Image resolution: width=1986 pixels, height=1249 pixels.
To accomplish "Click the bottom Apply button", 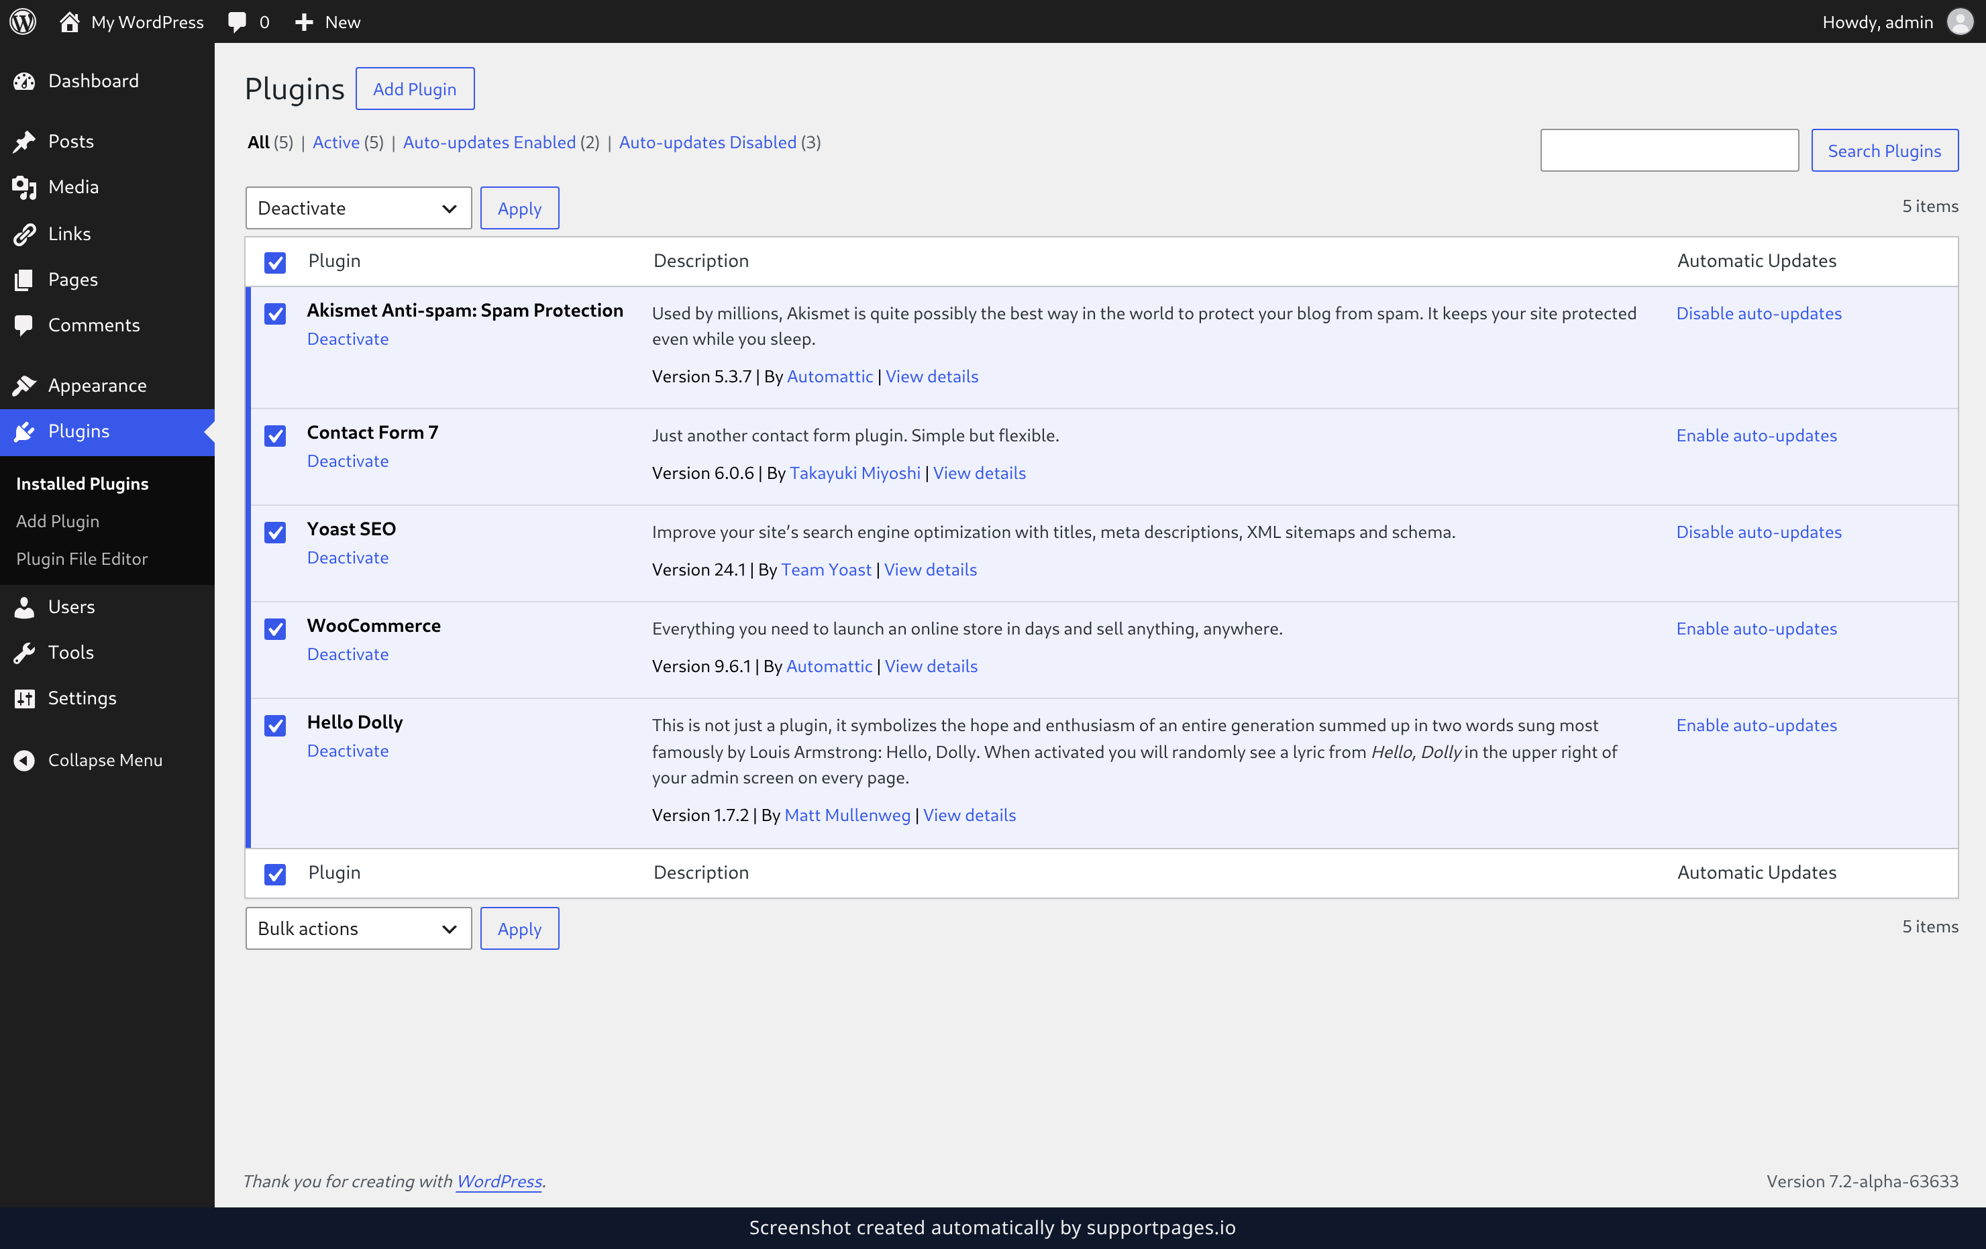I will [x=519, y=928].
